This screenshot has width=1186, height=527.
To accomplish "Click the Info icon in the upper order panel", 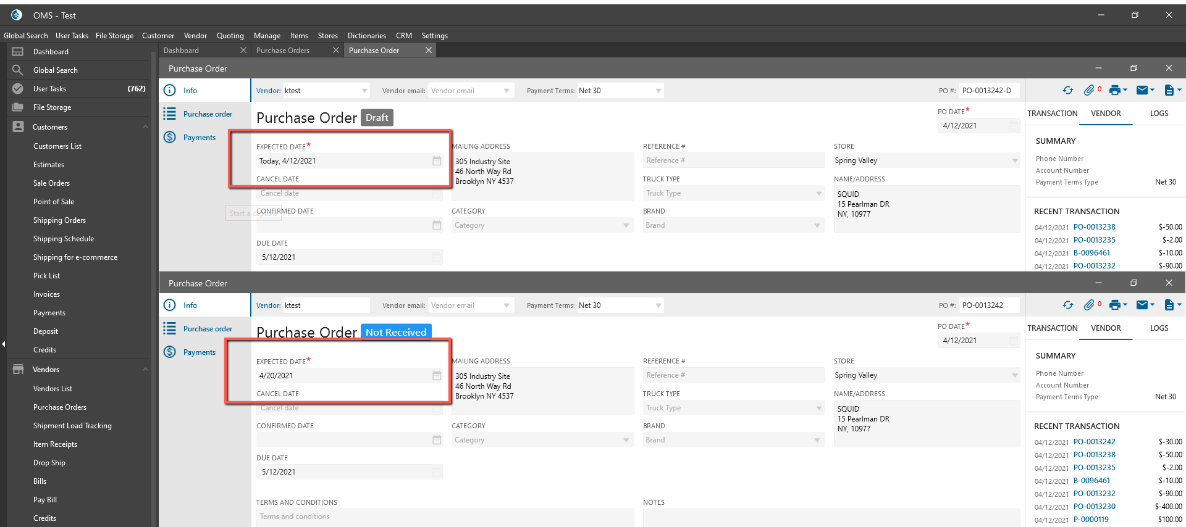I will (x=169, y=90).
